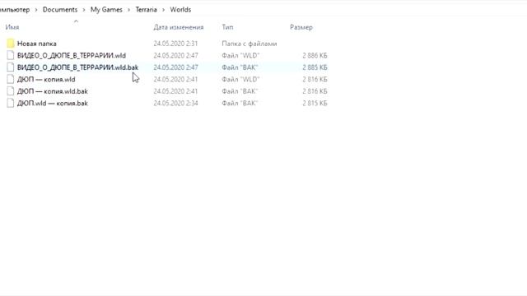This screenshot has height=296, width=527.
Task: Click the size 2 885 КБ cell
Action: tap(315, 67)
